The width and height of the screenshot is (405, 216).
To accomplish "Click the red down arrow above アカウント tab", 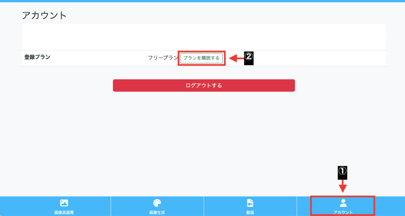I will point(343,186).
